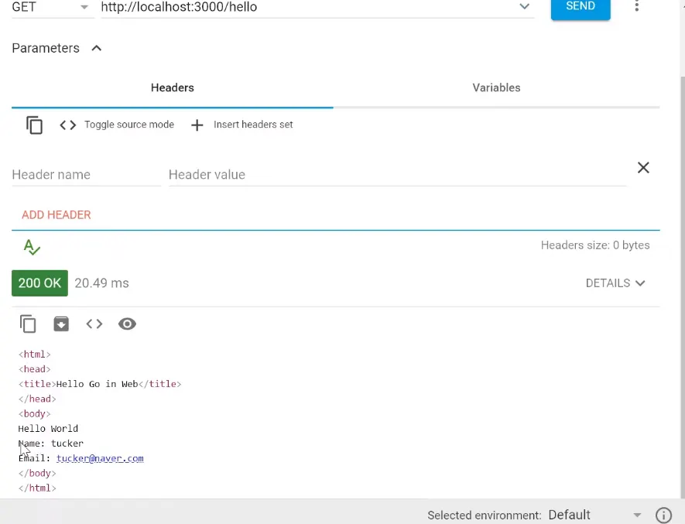Viewport: 685px width, 524px height.
Task: Expand the URL history chevron
Action: (524, 6)
